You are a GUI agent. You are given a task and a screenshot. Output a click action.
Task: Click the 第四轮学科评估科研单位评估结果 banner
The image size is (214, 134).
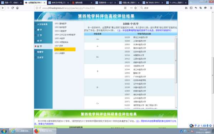point(106,114)
